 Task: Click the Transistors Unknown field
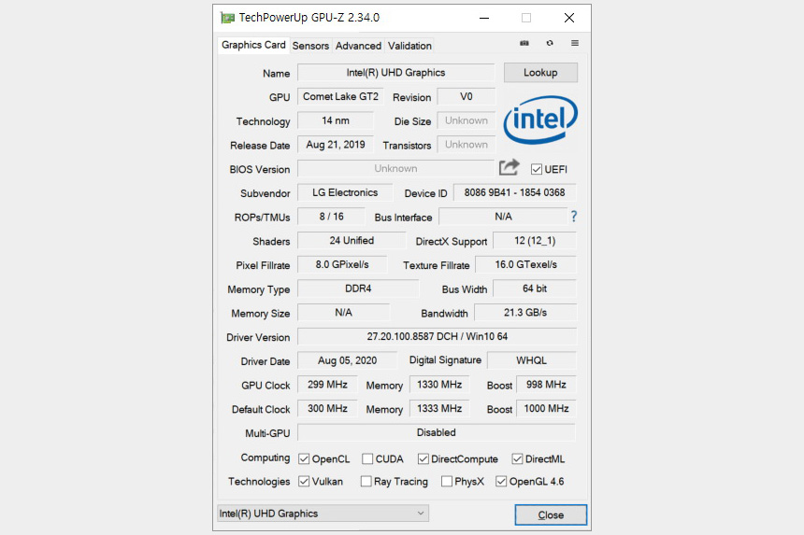coord(467,145)
